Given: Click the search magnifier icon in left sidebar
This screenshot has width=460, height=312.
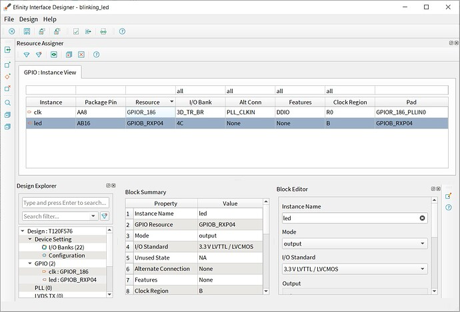Looking at the screenshot, I should point(8,103).
